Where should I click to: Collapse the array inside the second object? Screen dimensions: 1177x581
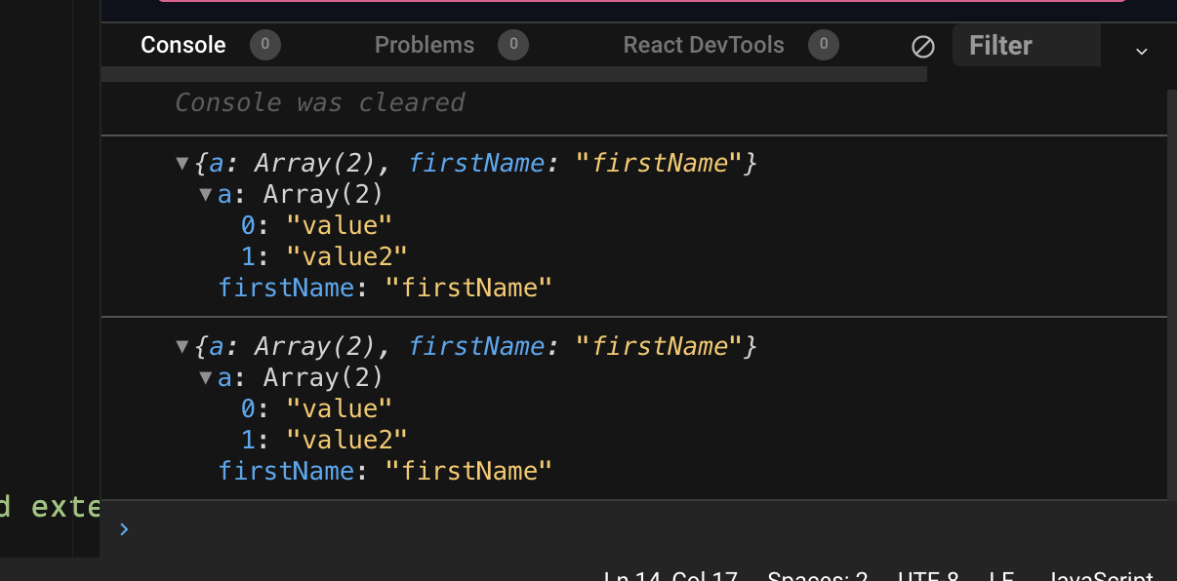[205, 377]
